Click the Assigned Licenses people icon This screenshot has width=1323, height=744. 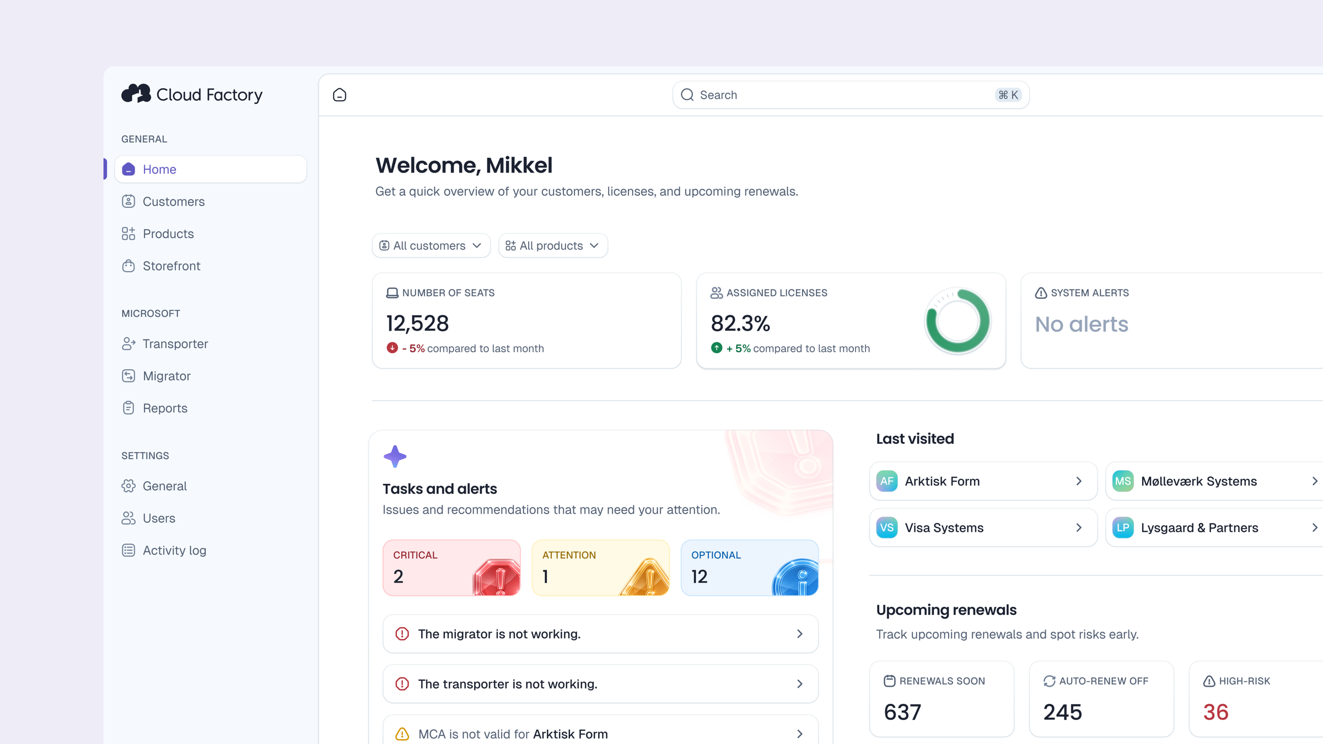pyautogui.click(x=716, y=293)
